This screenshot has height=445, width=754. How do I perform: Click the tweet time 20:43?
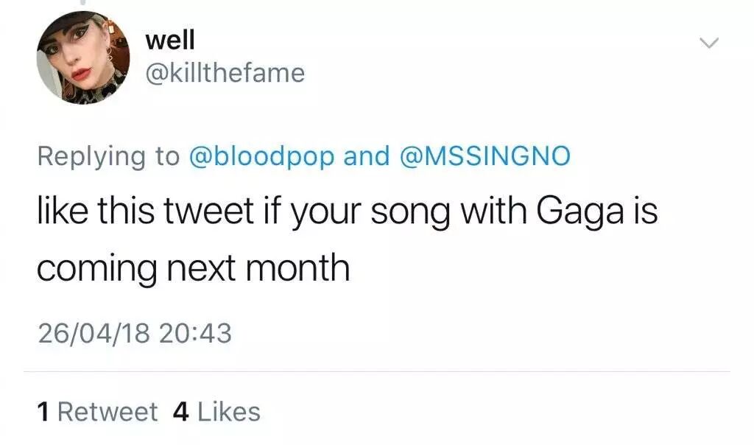pos(195,334)
